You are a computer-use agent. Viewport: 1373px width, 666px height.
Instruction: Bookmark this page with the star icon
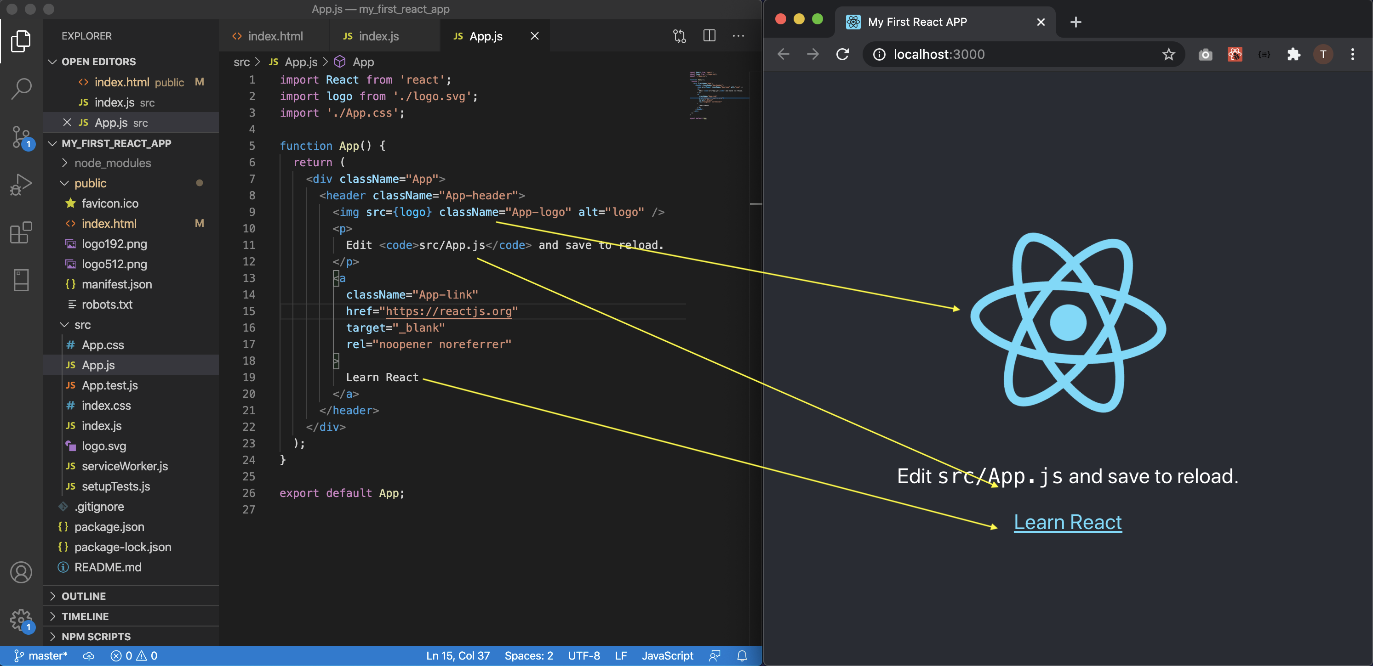tap(1169, 54)
